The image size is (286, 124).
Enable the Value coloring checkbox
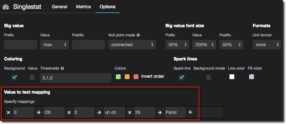(32, 77)
